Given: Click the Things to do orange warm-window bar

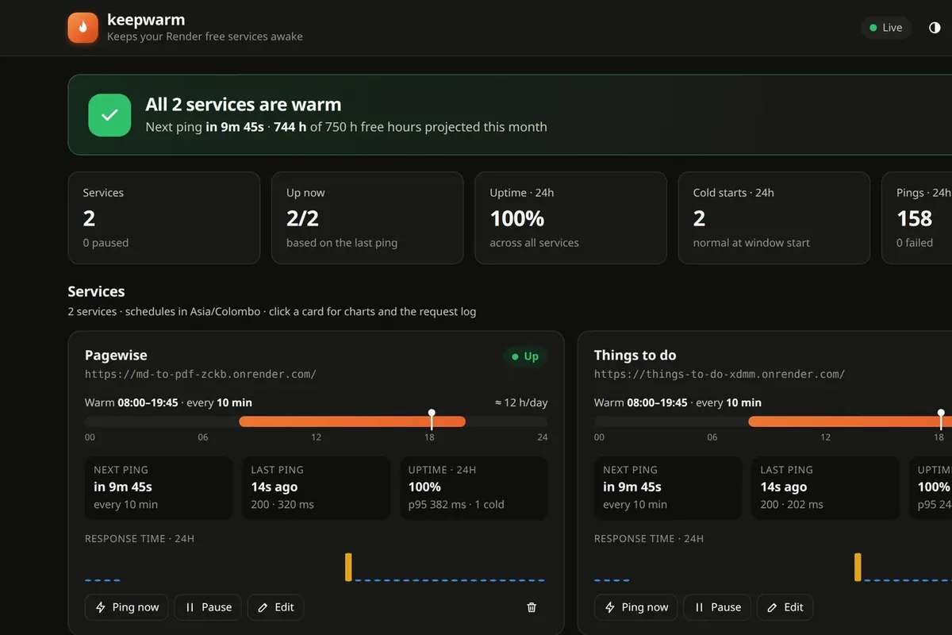Looking at the screenshot, I should coord(850,421).
